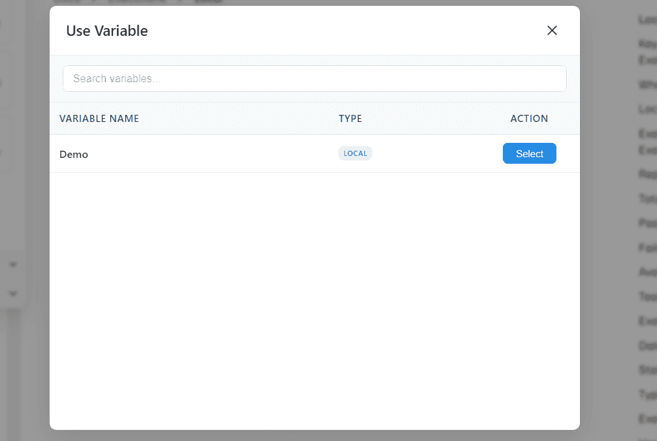Click dimmed backdrop left of the dialog

(x=25, y=196)
